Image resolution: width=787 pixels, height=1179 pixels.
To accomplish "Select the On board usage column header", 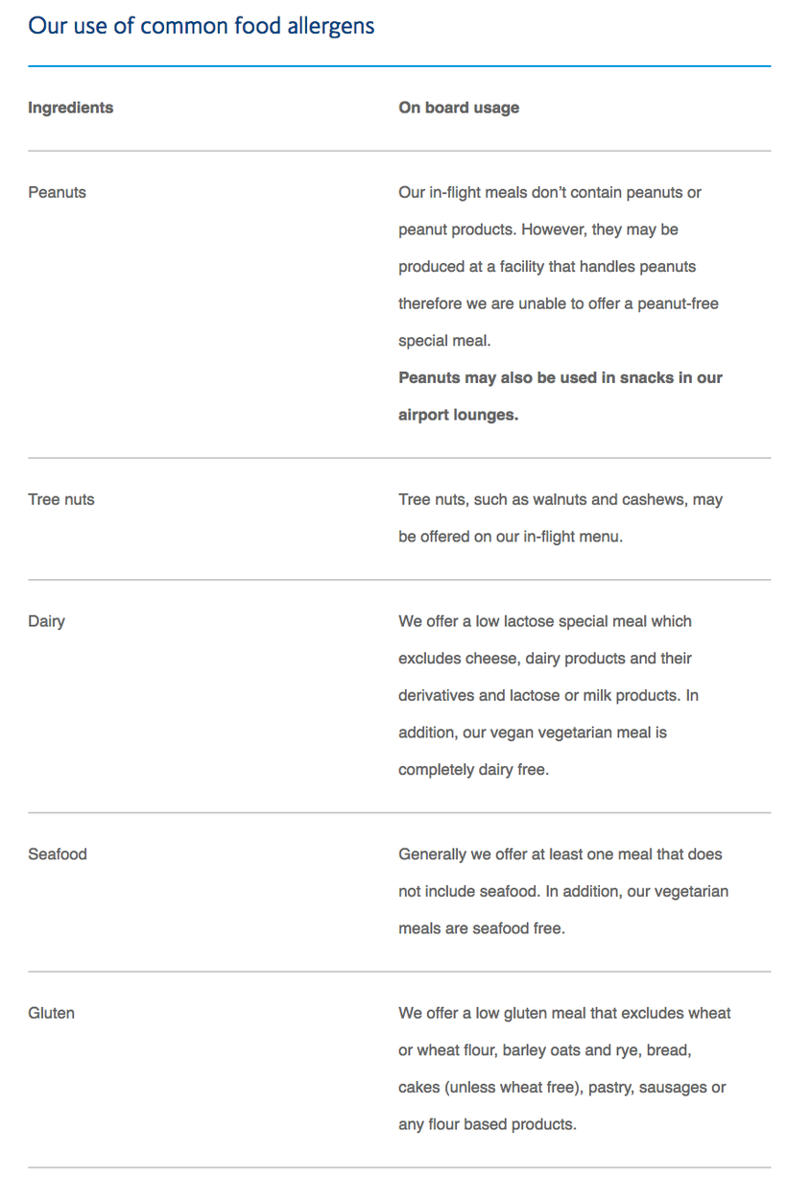I will pos(459,108).
